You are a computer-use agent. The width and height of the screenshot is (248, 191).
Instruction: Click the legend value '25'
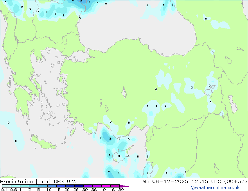coord(76,189)
